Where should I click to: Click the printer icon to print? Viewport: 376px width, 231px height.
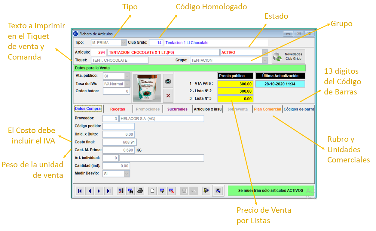(140, 191)
